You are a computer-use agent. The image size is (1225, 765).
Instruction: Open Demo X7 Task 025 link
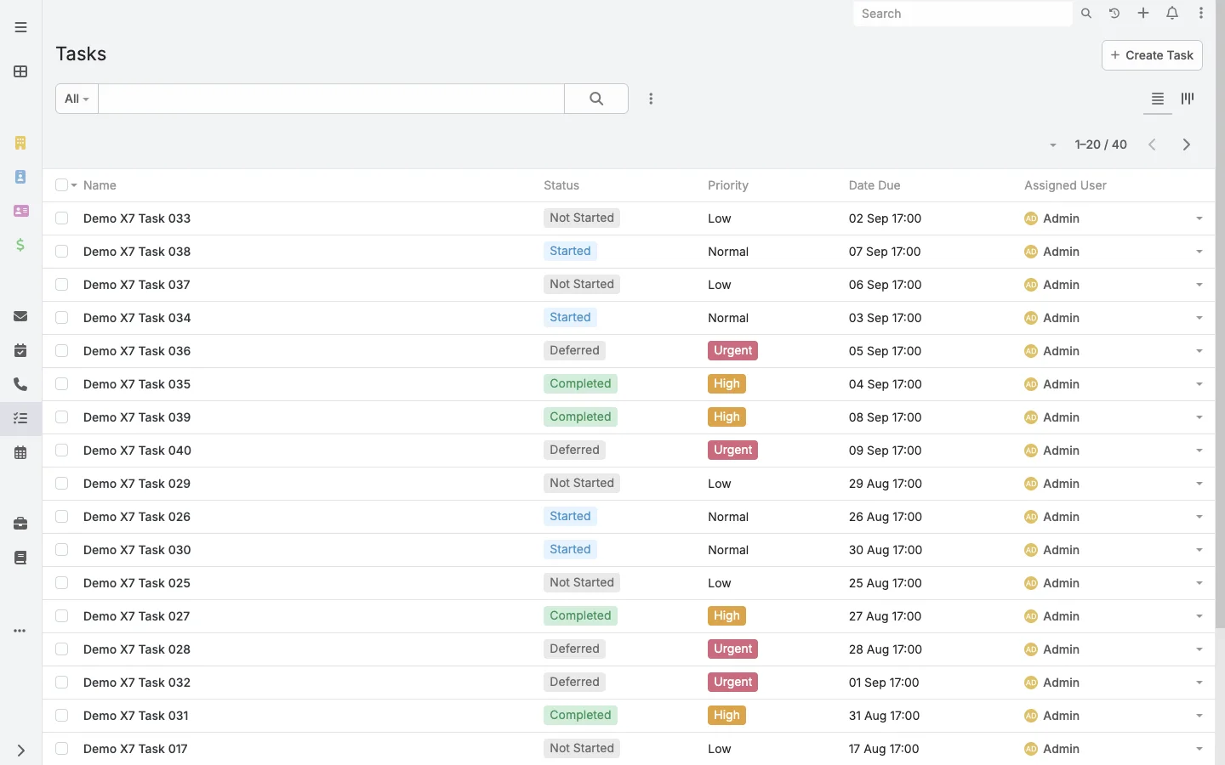(137, 583)
